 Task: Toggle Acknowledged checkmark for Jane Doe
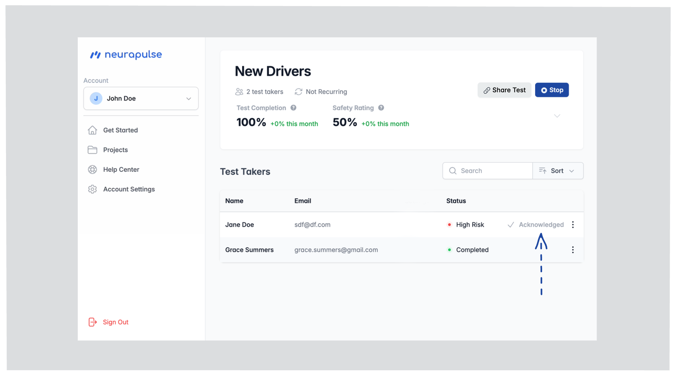point(511,225)
